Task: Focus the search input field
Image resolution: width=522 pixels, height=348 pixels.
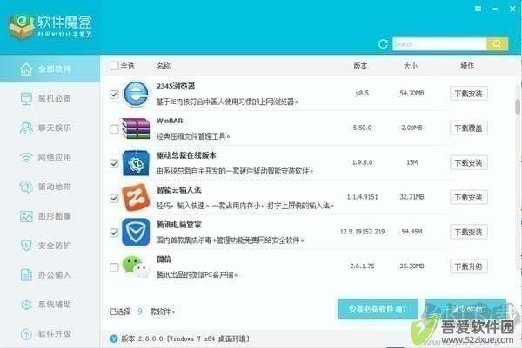Action: click(439, 44)
